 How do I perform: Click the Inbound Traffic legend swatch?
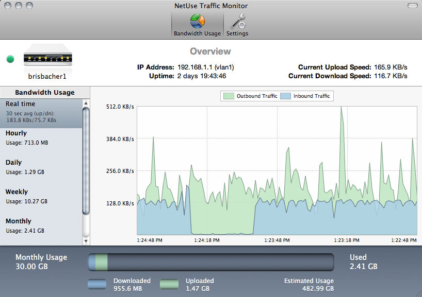tap(285, 96)
